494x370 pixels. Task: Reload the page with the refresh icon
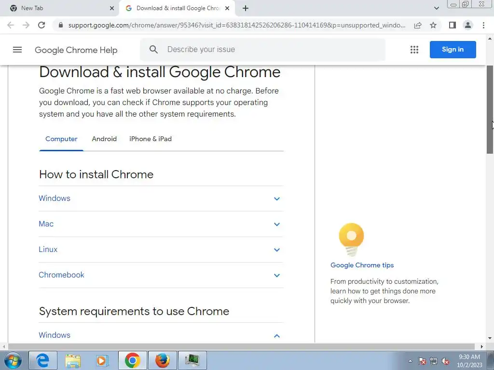pyautogui.click(x=41, y=25)
